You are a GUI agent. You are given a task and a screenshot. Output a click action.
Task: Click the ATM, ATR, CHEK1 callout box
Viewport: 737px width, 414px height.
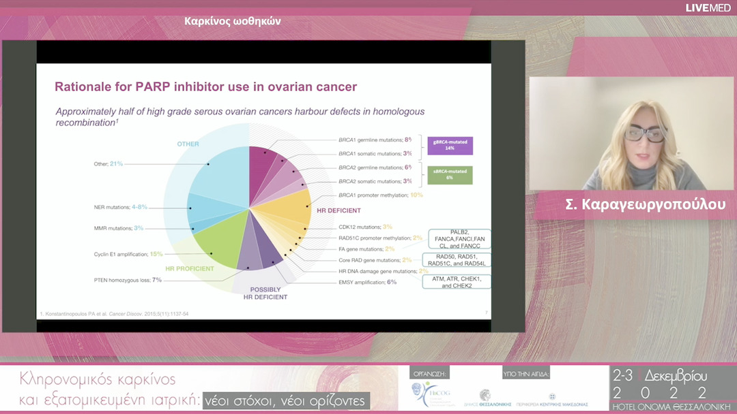point(457,282)
